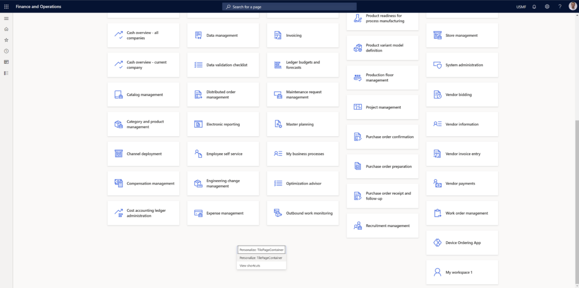The image size is (579, 288).
Task: Open Favorites star in sidebar
Action: (6, 40)
